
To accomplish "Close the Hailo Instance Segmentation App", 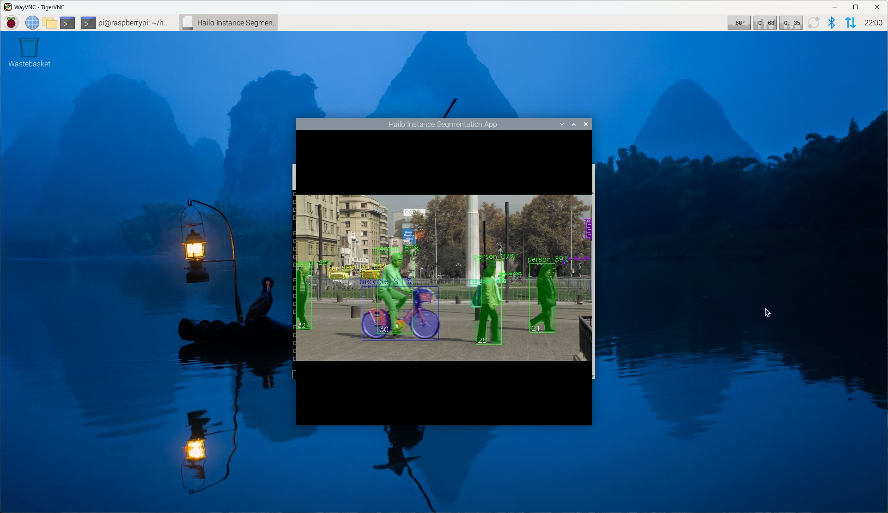I will pos(586,124).
